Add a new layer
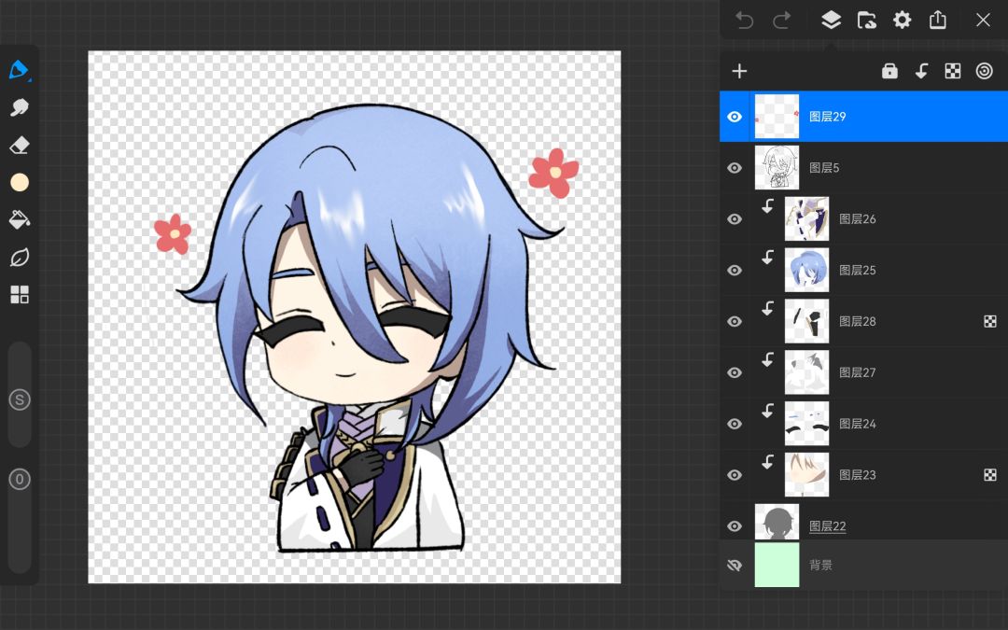The width and height of the screenshot is (1008, 630). coord(739,71)
